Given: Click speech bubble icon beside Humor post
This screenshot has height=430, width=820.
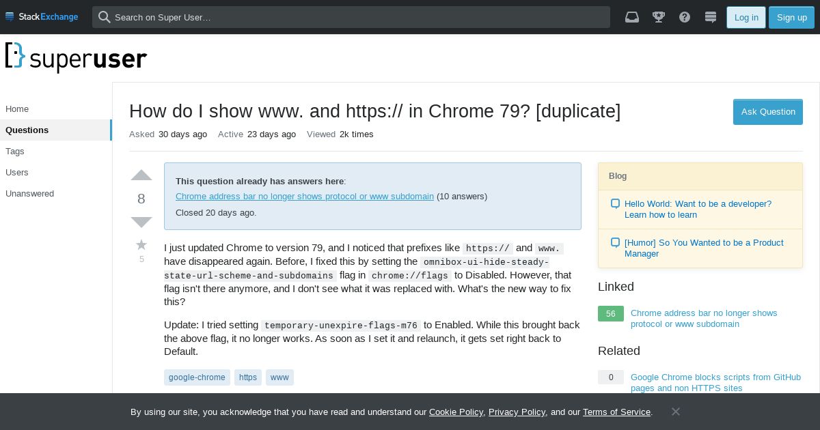Looking at the screenshot, I should [615, 243].
